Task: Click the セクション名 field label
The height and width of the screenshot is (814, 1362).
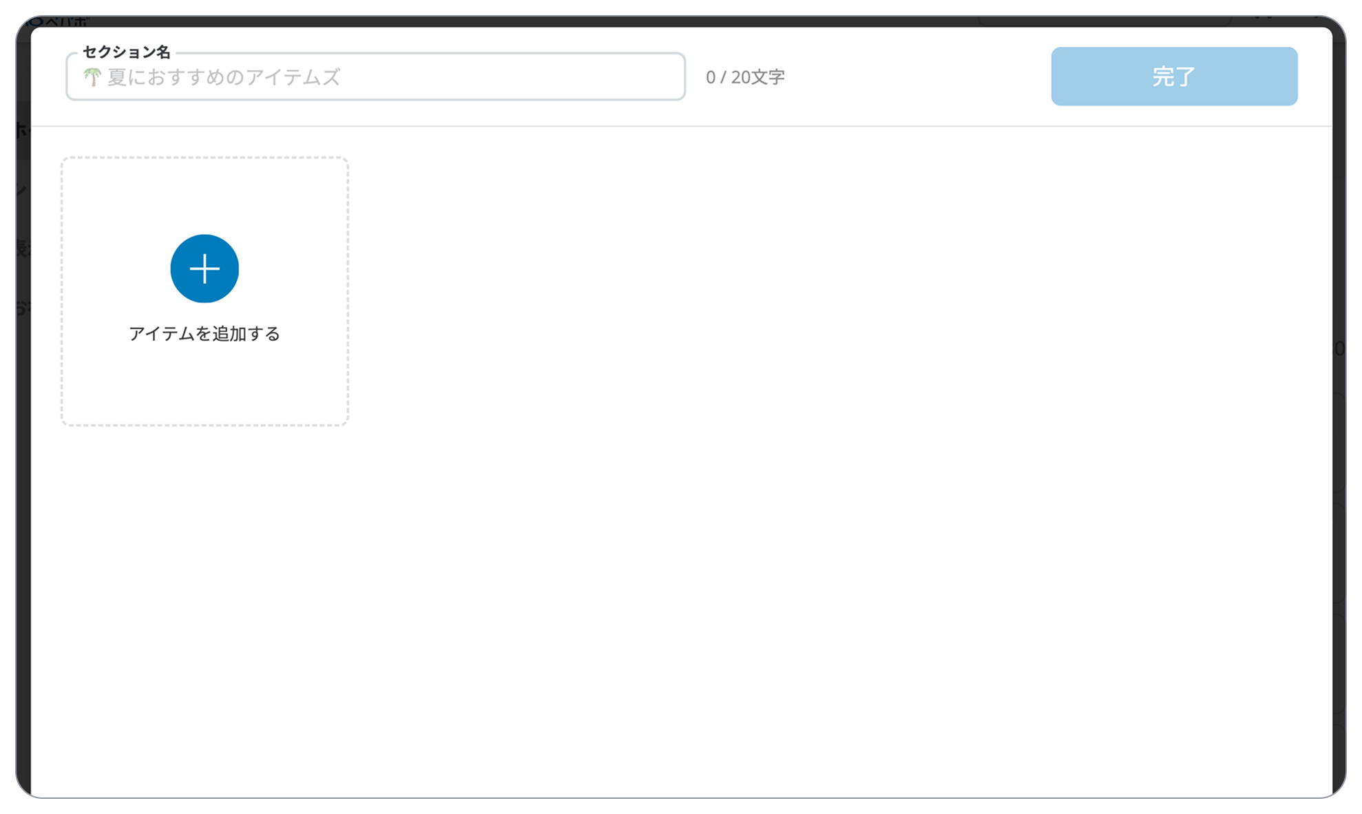Action: coord(126,52)
